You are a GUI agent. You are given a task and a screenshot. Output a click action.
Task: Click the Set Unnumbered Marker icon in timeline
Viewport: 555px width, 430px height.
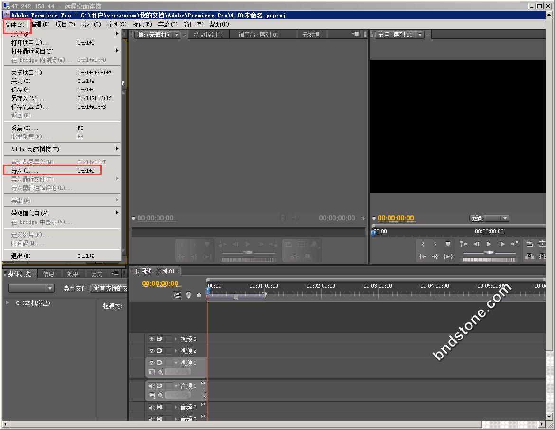point(199,295)
